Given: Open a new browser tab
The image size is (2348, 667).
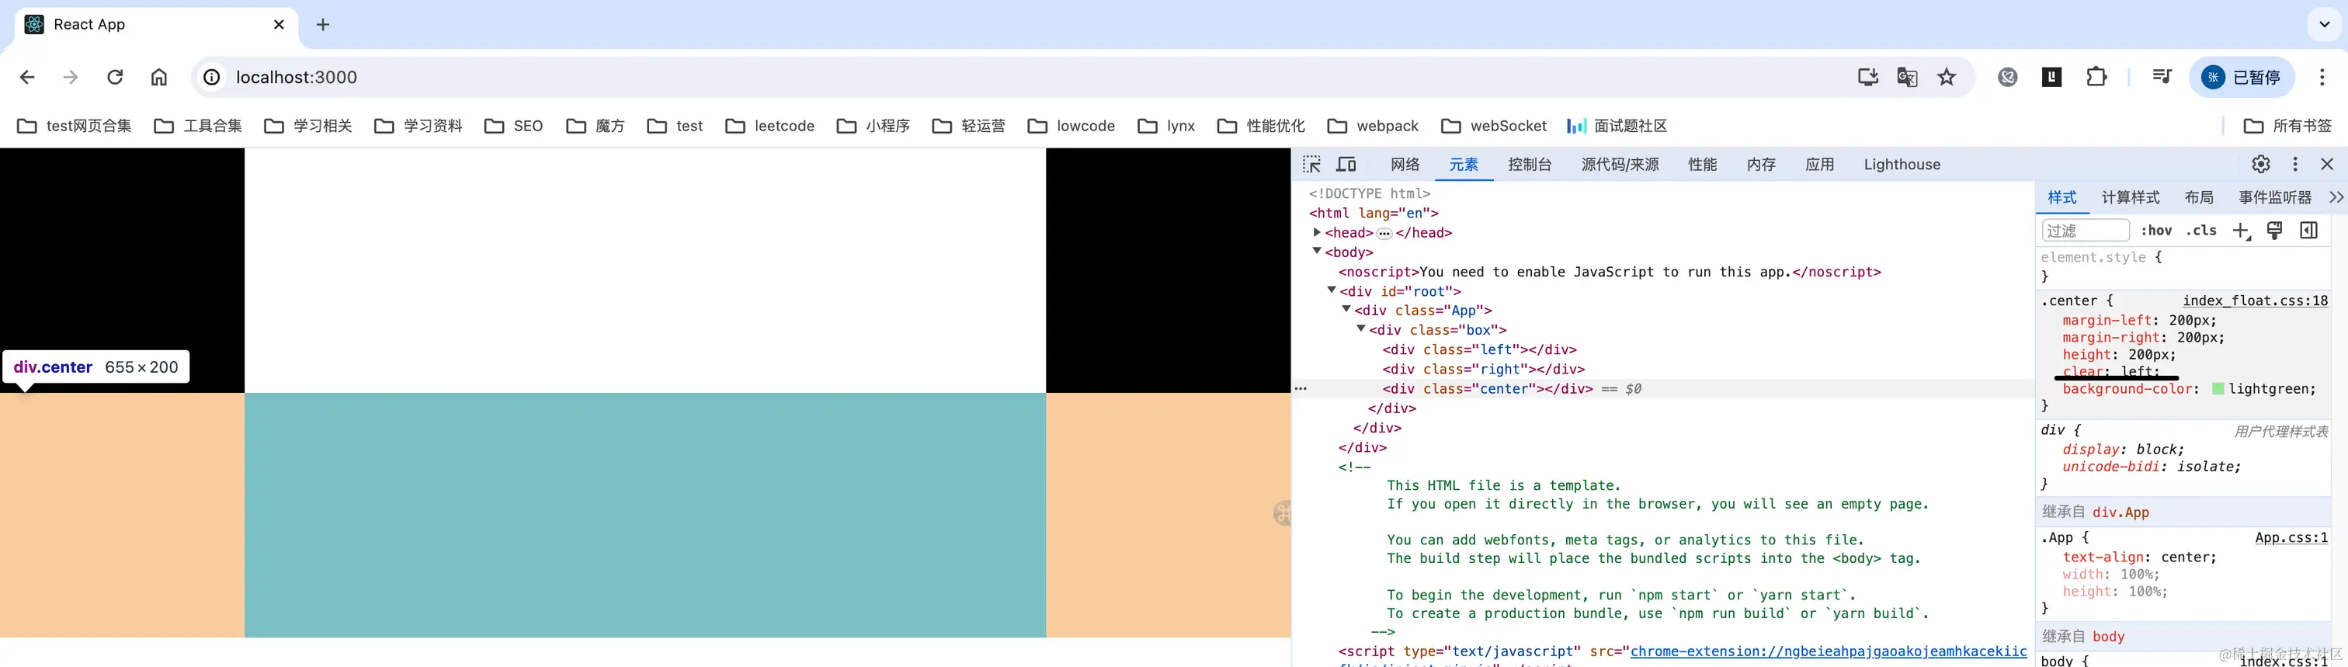Looking at the screenshot, I should [x=323, y=25].
